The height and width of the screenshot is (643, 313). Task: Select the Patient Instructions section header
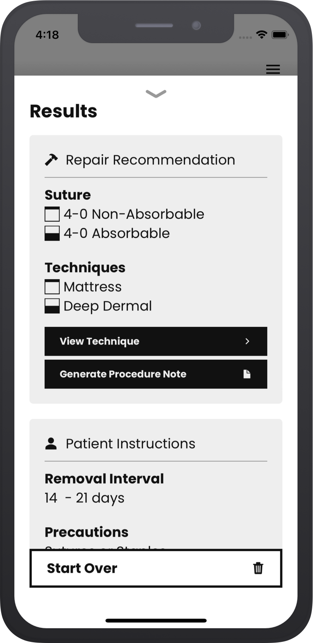(130, 443)
